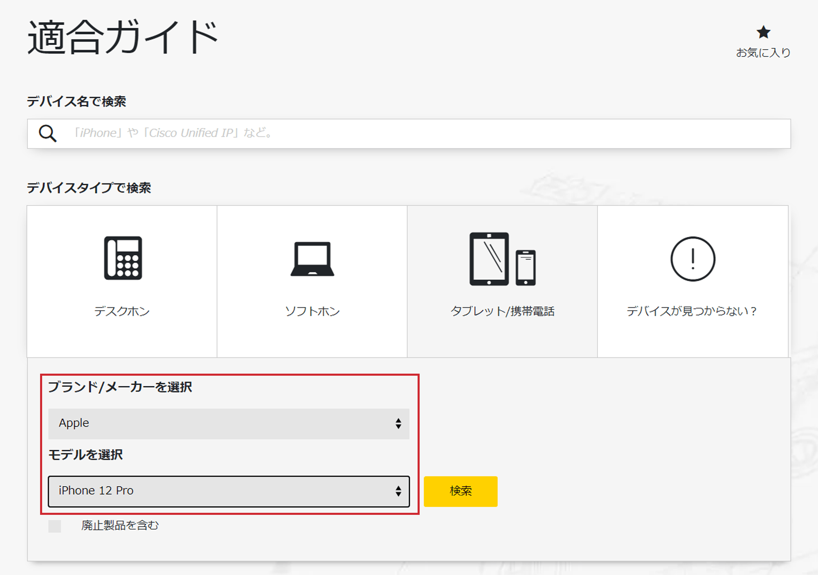The height and width of the screenshot is (575, 818).
Task: Open the iPhone 12 Pro model dropdown
Action: pos(229,491)
